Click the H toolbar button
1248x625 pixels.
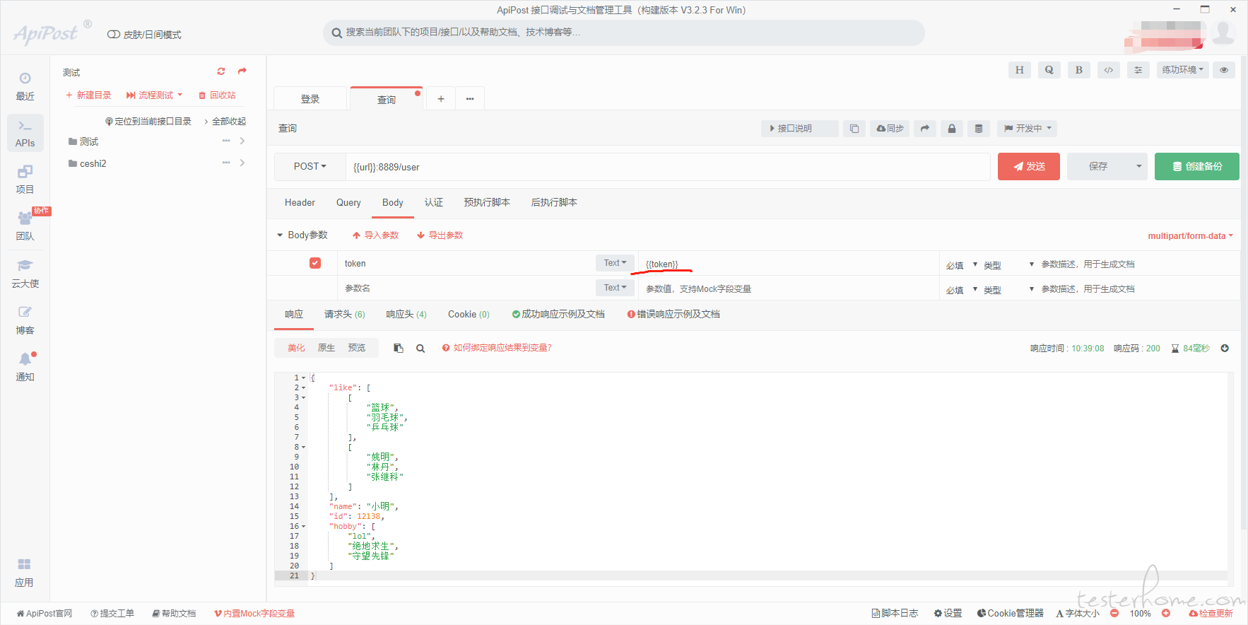(1019, 70)
